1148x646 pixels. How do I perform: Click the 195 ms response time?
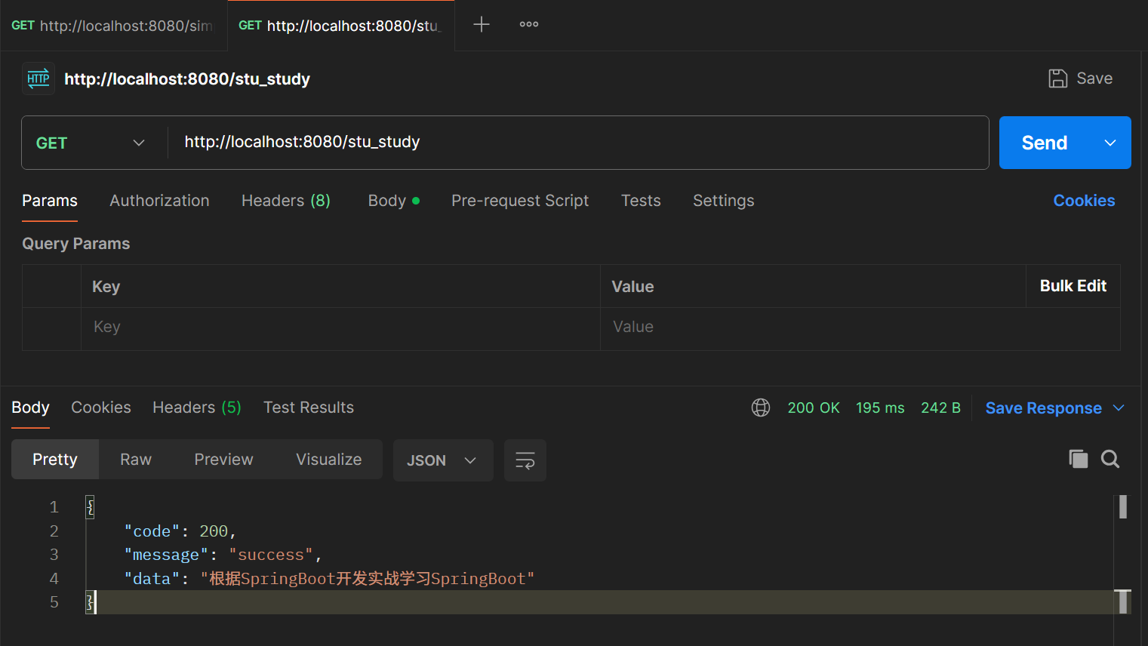click(880, 408)
